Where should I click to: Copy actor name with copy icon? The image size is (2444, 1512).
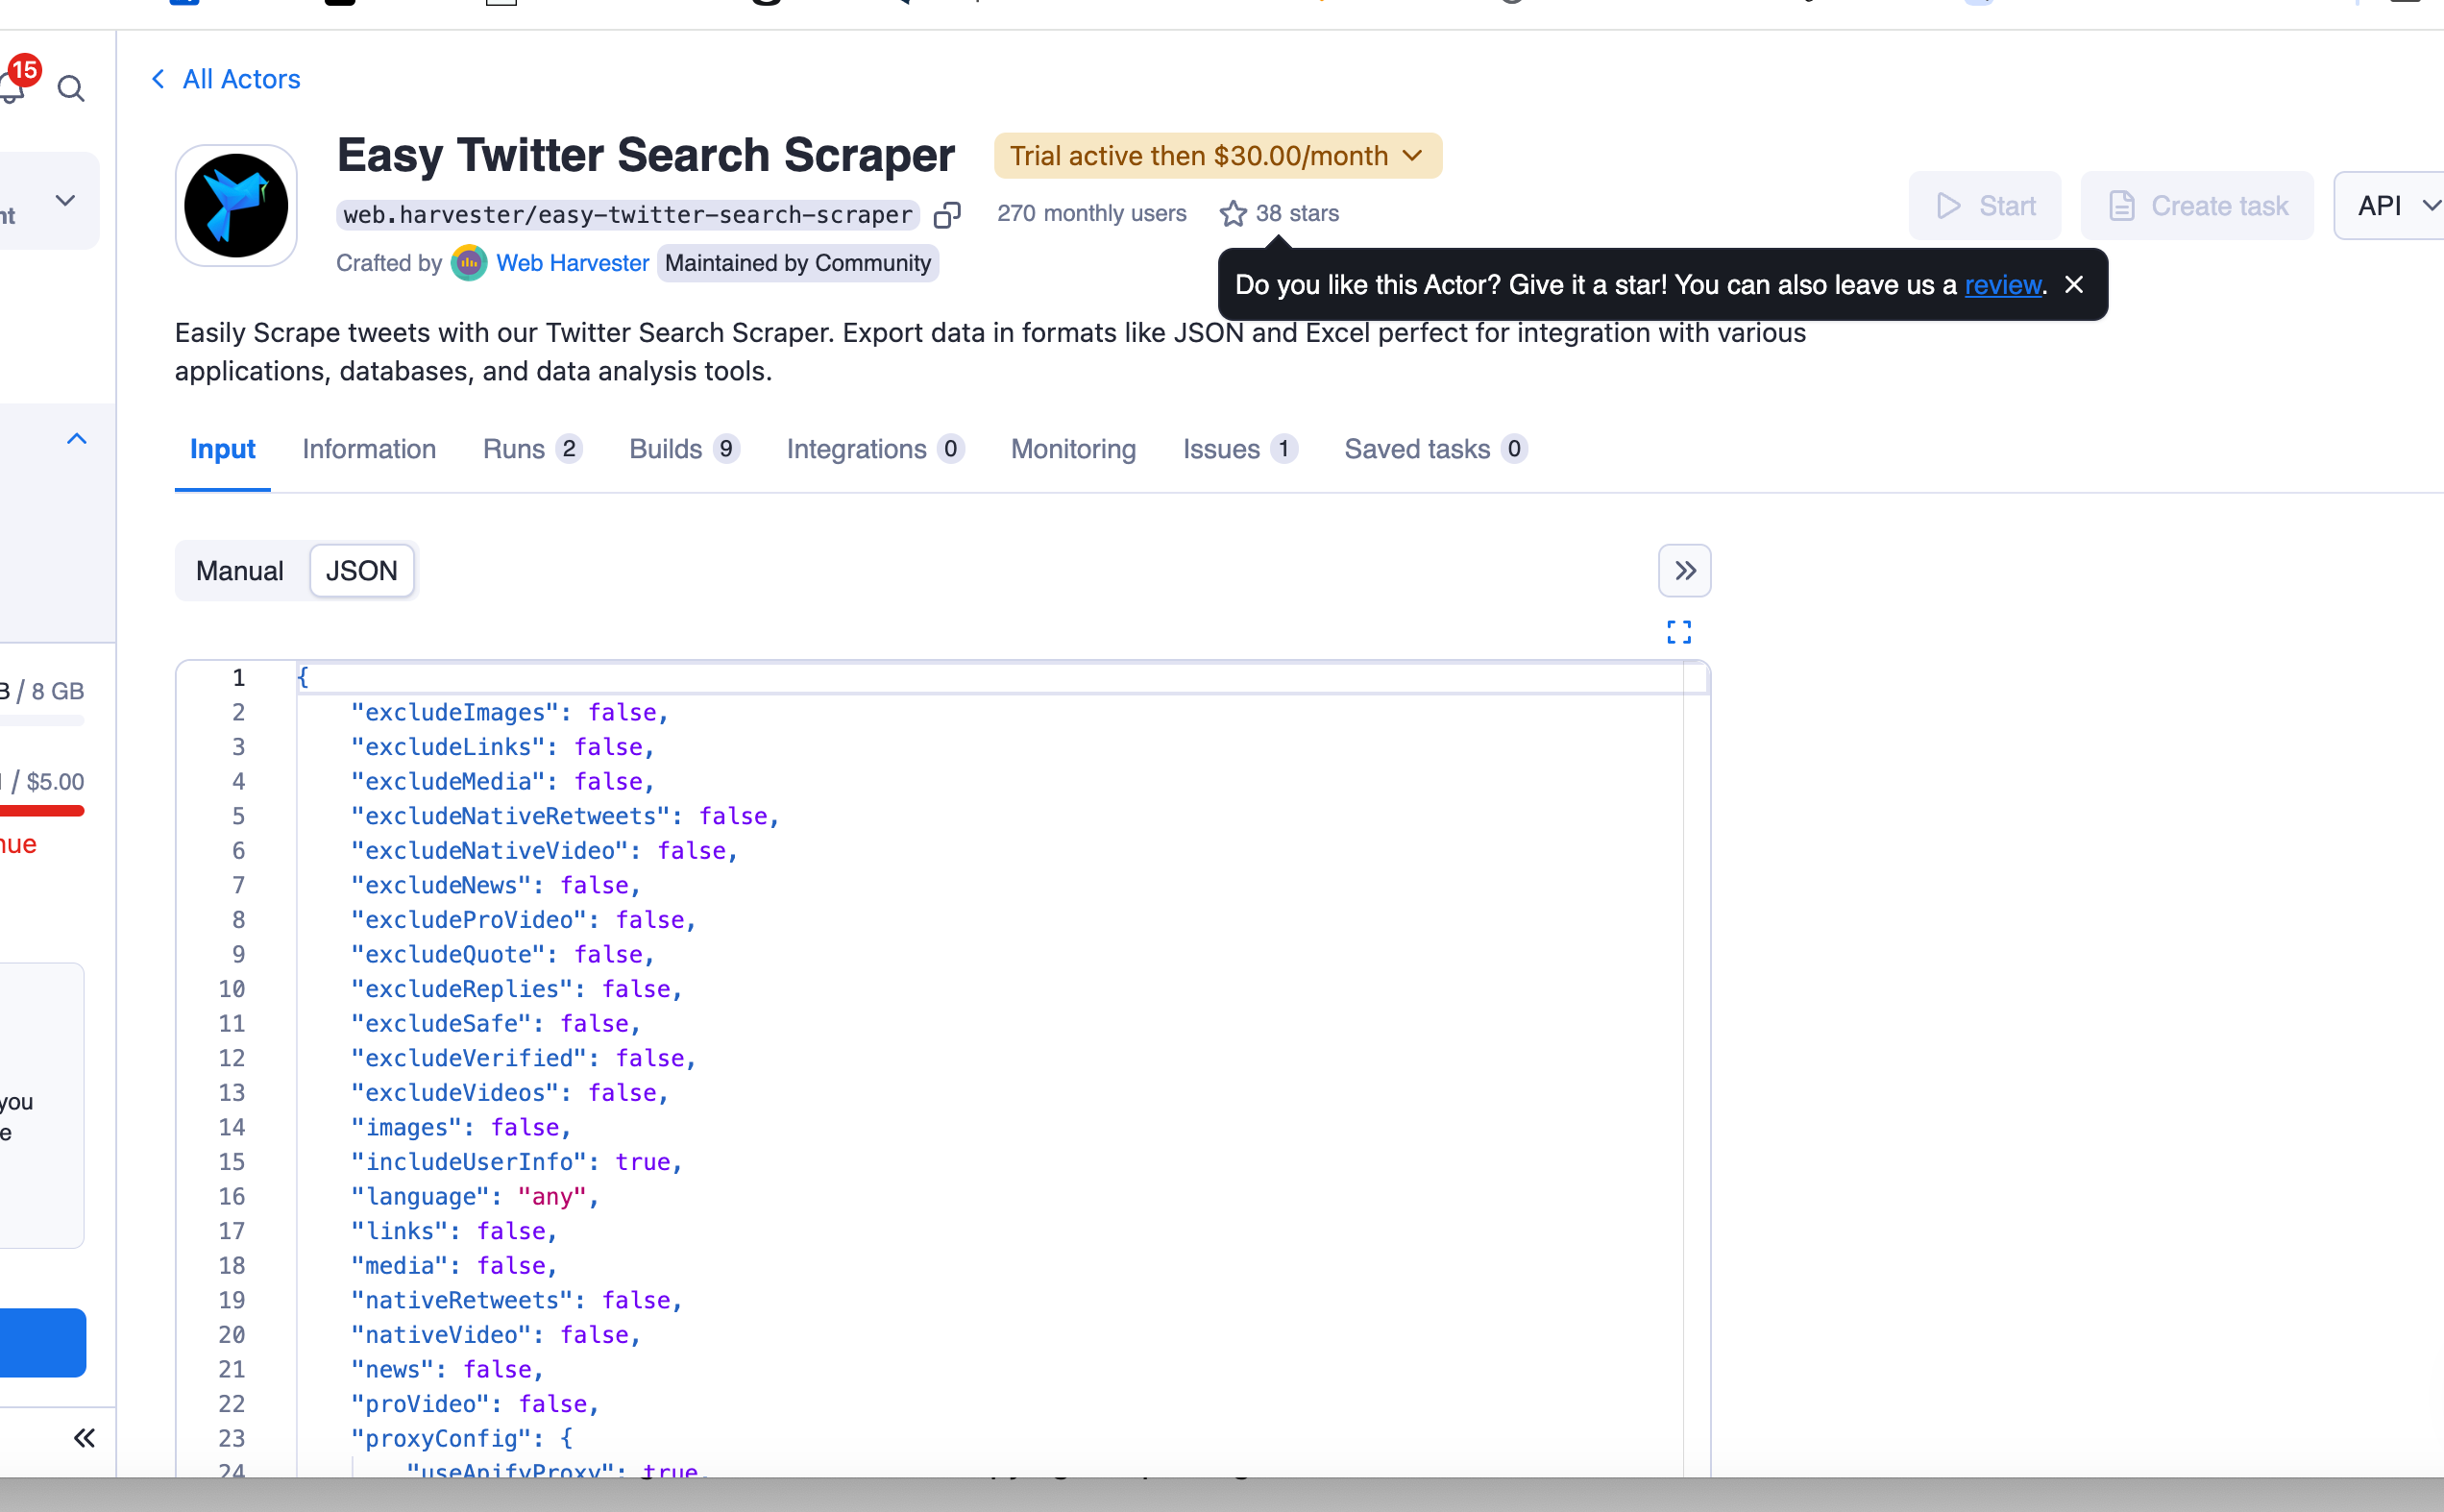click(x=946, y=215)
